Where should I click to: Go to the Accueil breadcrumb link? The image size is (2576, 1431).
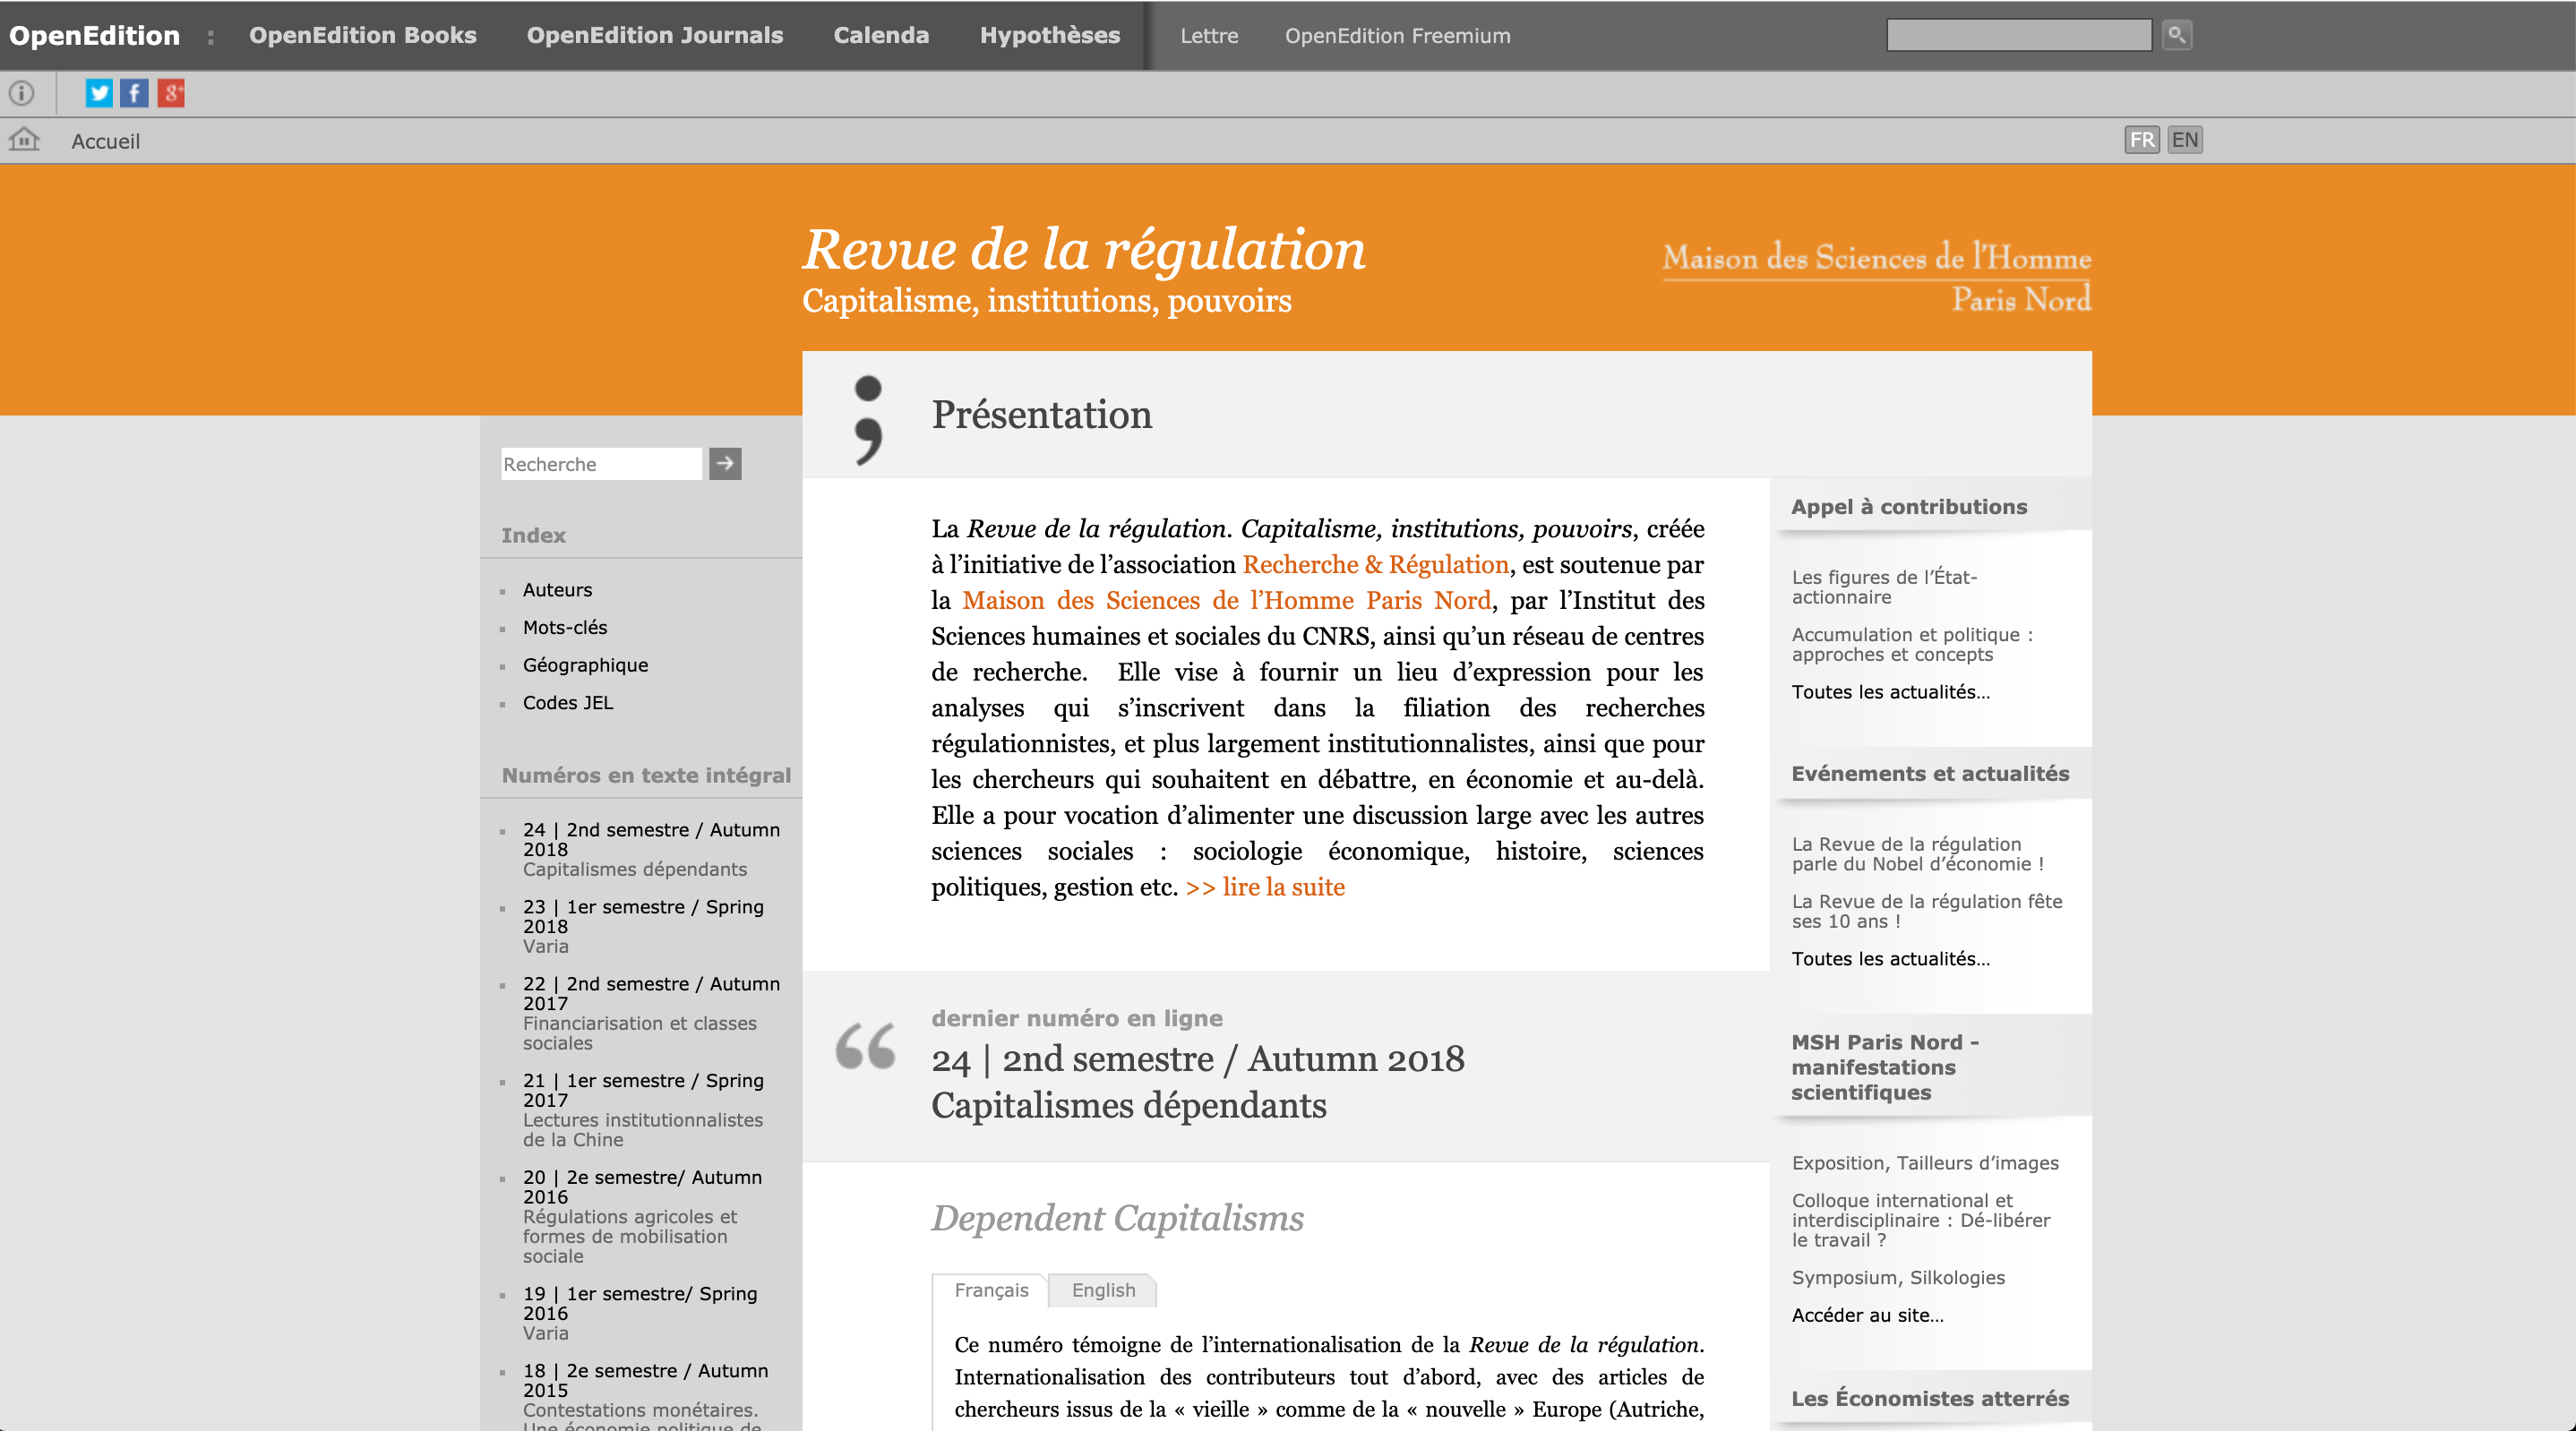pyautogui.click(x=106, y=141)
